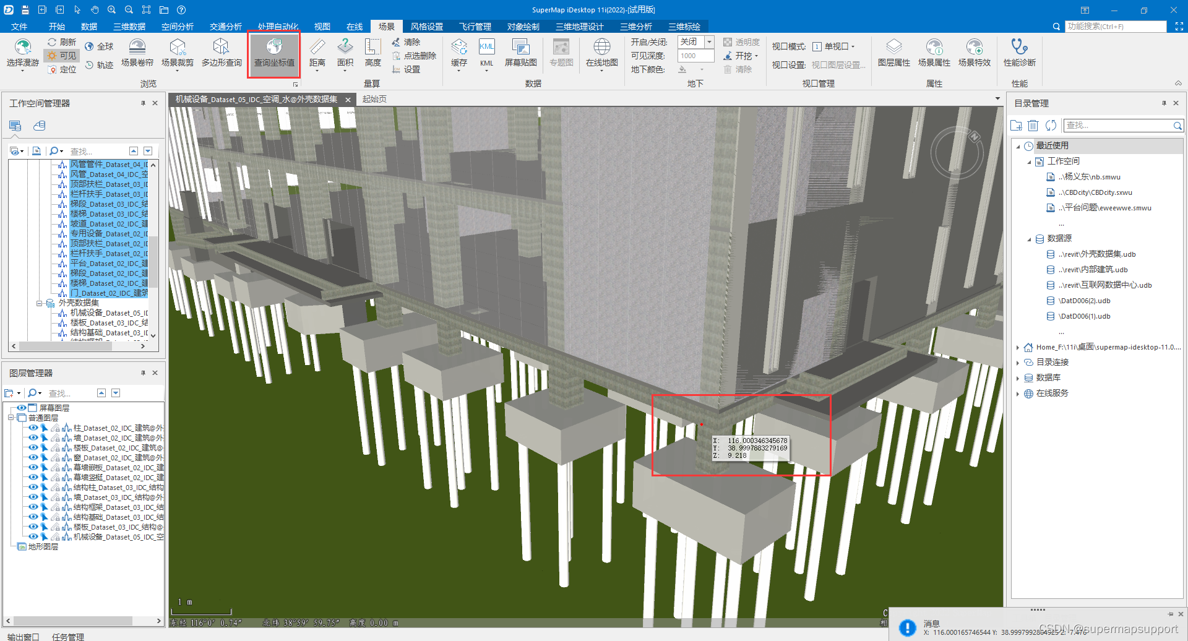Click the 可见深度 value field
Viewport: 1188px width, 641px height.
point(696,56)
